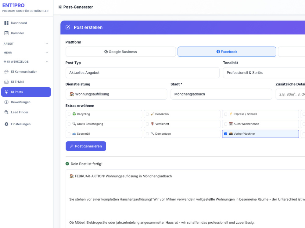Open the Dienstleistung dropdown

click(116, 94)
